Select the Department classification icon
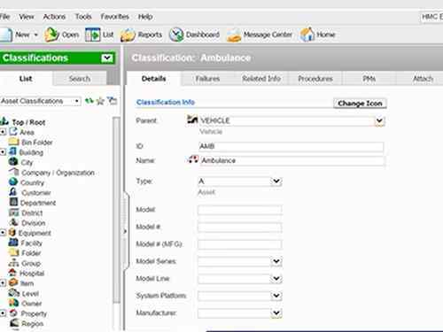 13,202
